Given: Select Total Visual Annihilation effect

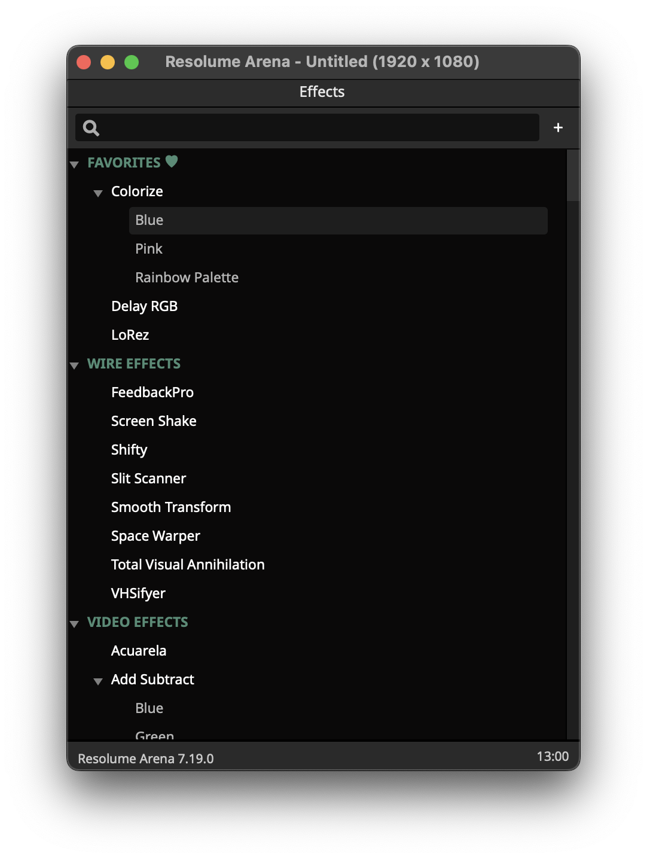Looking at the screenshot, I should (x=188, y=565).
